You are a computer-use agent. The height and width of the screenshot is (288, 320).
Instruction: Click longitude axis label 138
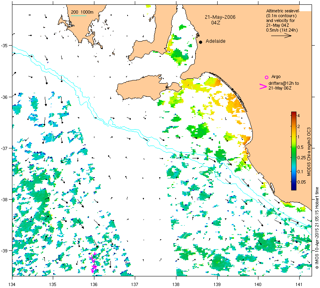[176, 284]
